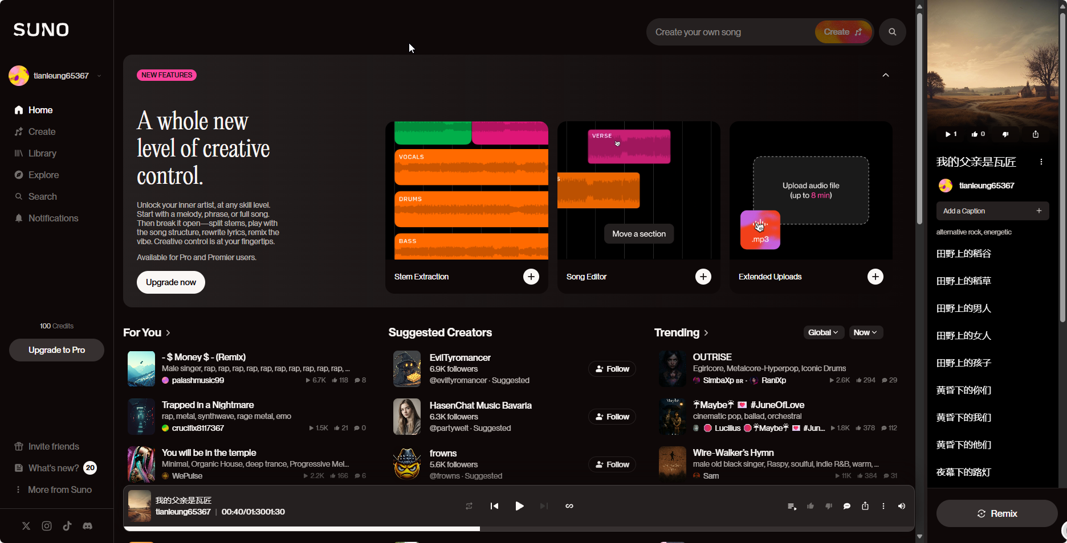Dislike the song in player bar
This screenshot has height=543, width=1067.
click(x=829, y=506)
